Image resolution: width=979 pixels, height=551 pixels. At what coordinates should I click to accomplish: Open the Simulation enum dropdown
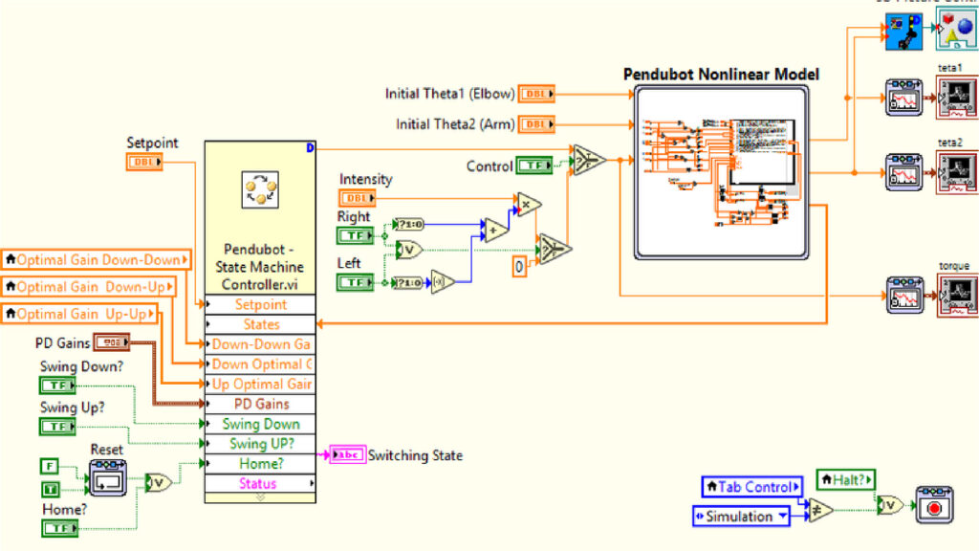[x=741, y=517]
